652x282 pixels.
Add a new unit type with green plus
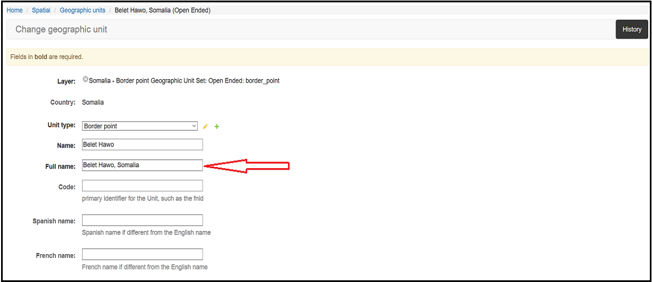217,126
